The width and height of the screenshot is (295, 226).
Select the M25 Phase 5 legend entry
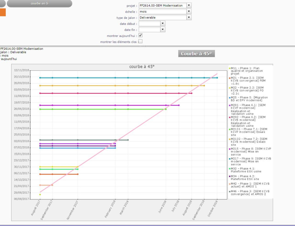tap(249, 99)
